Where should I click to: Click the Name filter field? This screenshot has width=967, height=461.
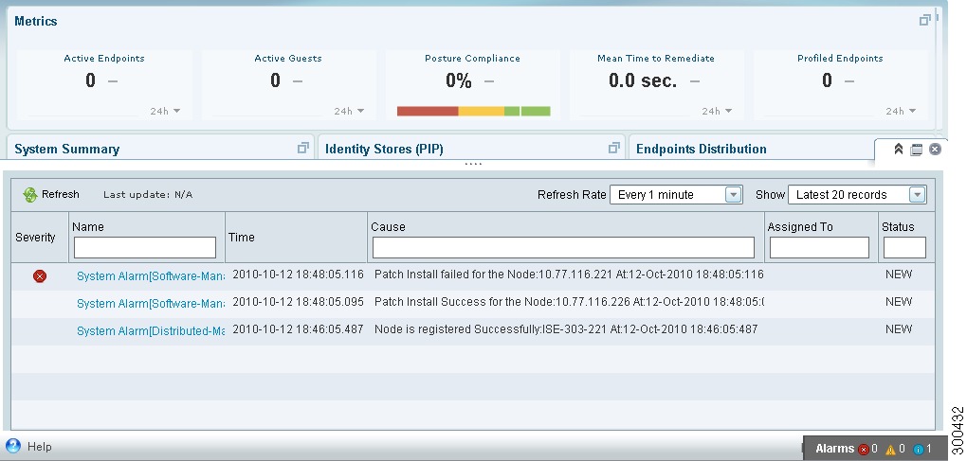click(145, 247)
